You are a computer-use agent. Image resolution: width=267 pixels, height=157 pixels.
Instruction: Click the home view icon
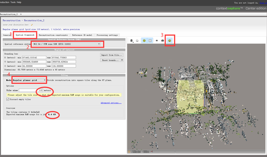point(137,40)
